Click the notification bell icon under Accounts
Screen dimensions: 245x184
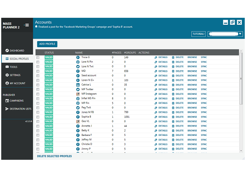(x=36, y=26)
